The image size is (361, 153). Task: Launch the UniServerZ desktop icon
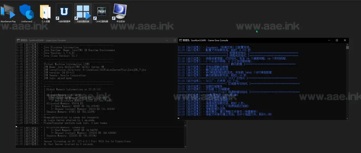[27, 12]
